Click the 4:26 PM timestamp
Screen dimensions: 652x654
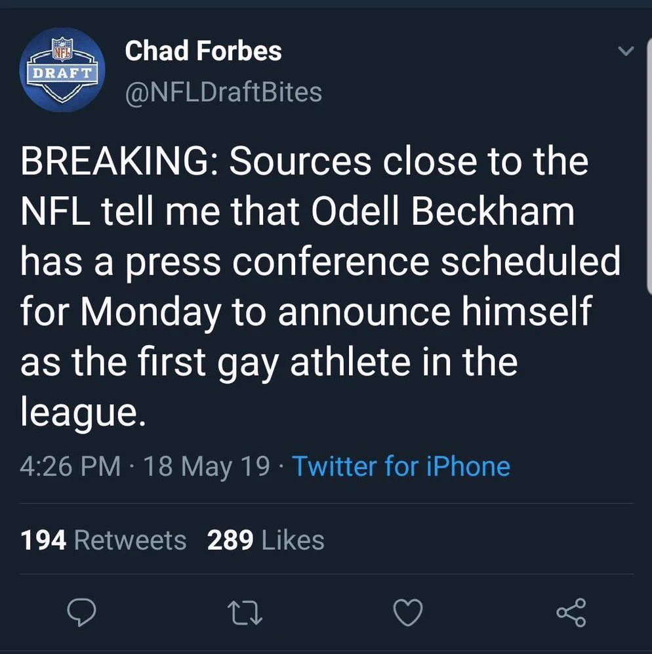(x=70, y=466)
